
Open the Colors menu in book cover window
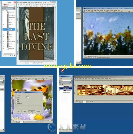38,5
